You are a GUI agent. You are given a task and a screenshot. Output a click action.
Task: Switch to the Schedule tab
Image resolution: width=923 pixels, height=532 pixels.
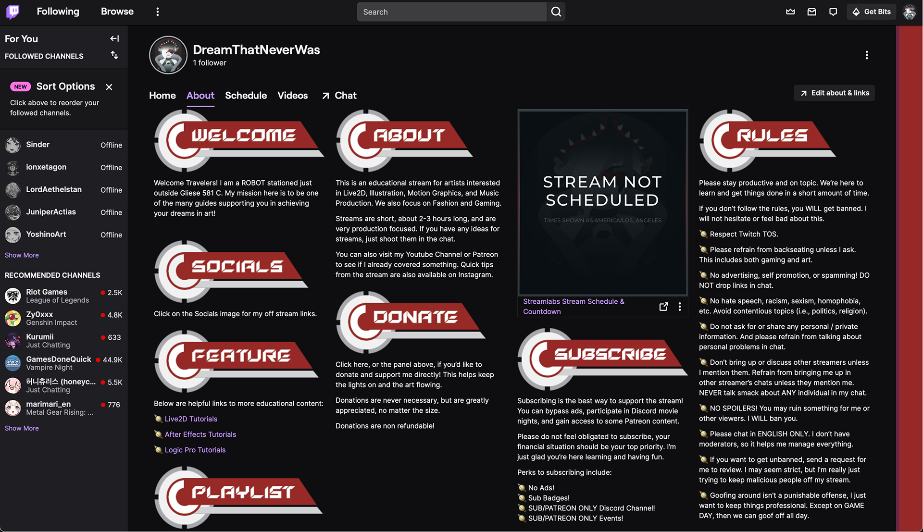246,95
